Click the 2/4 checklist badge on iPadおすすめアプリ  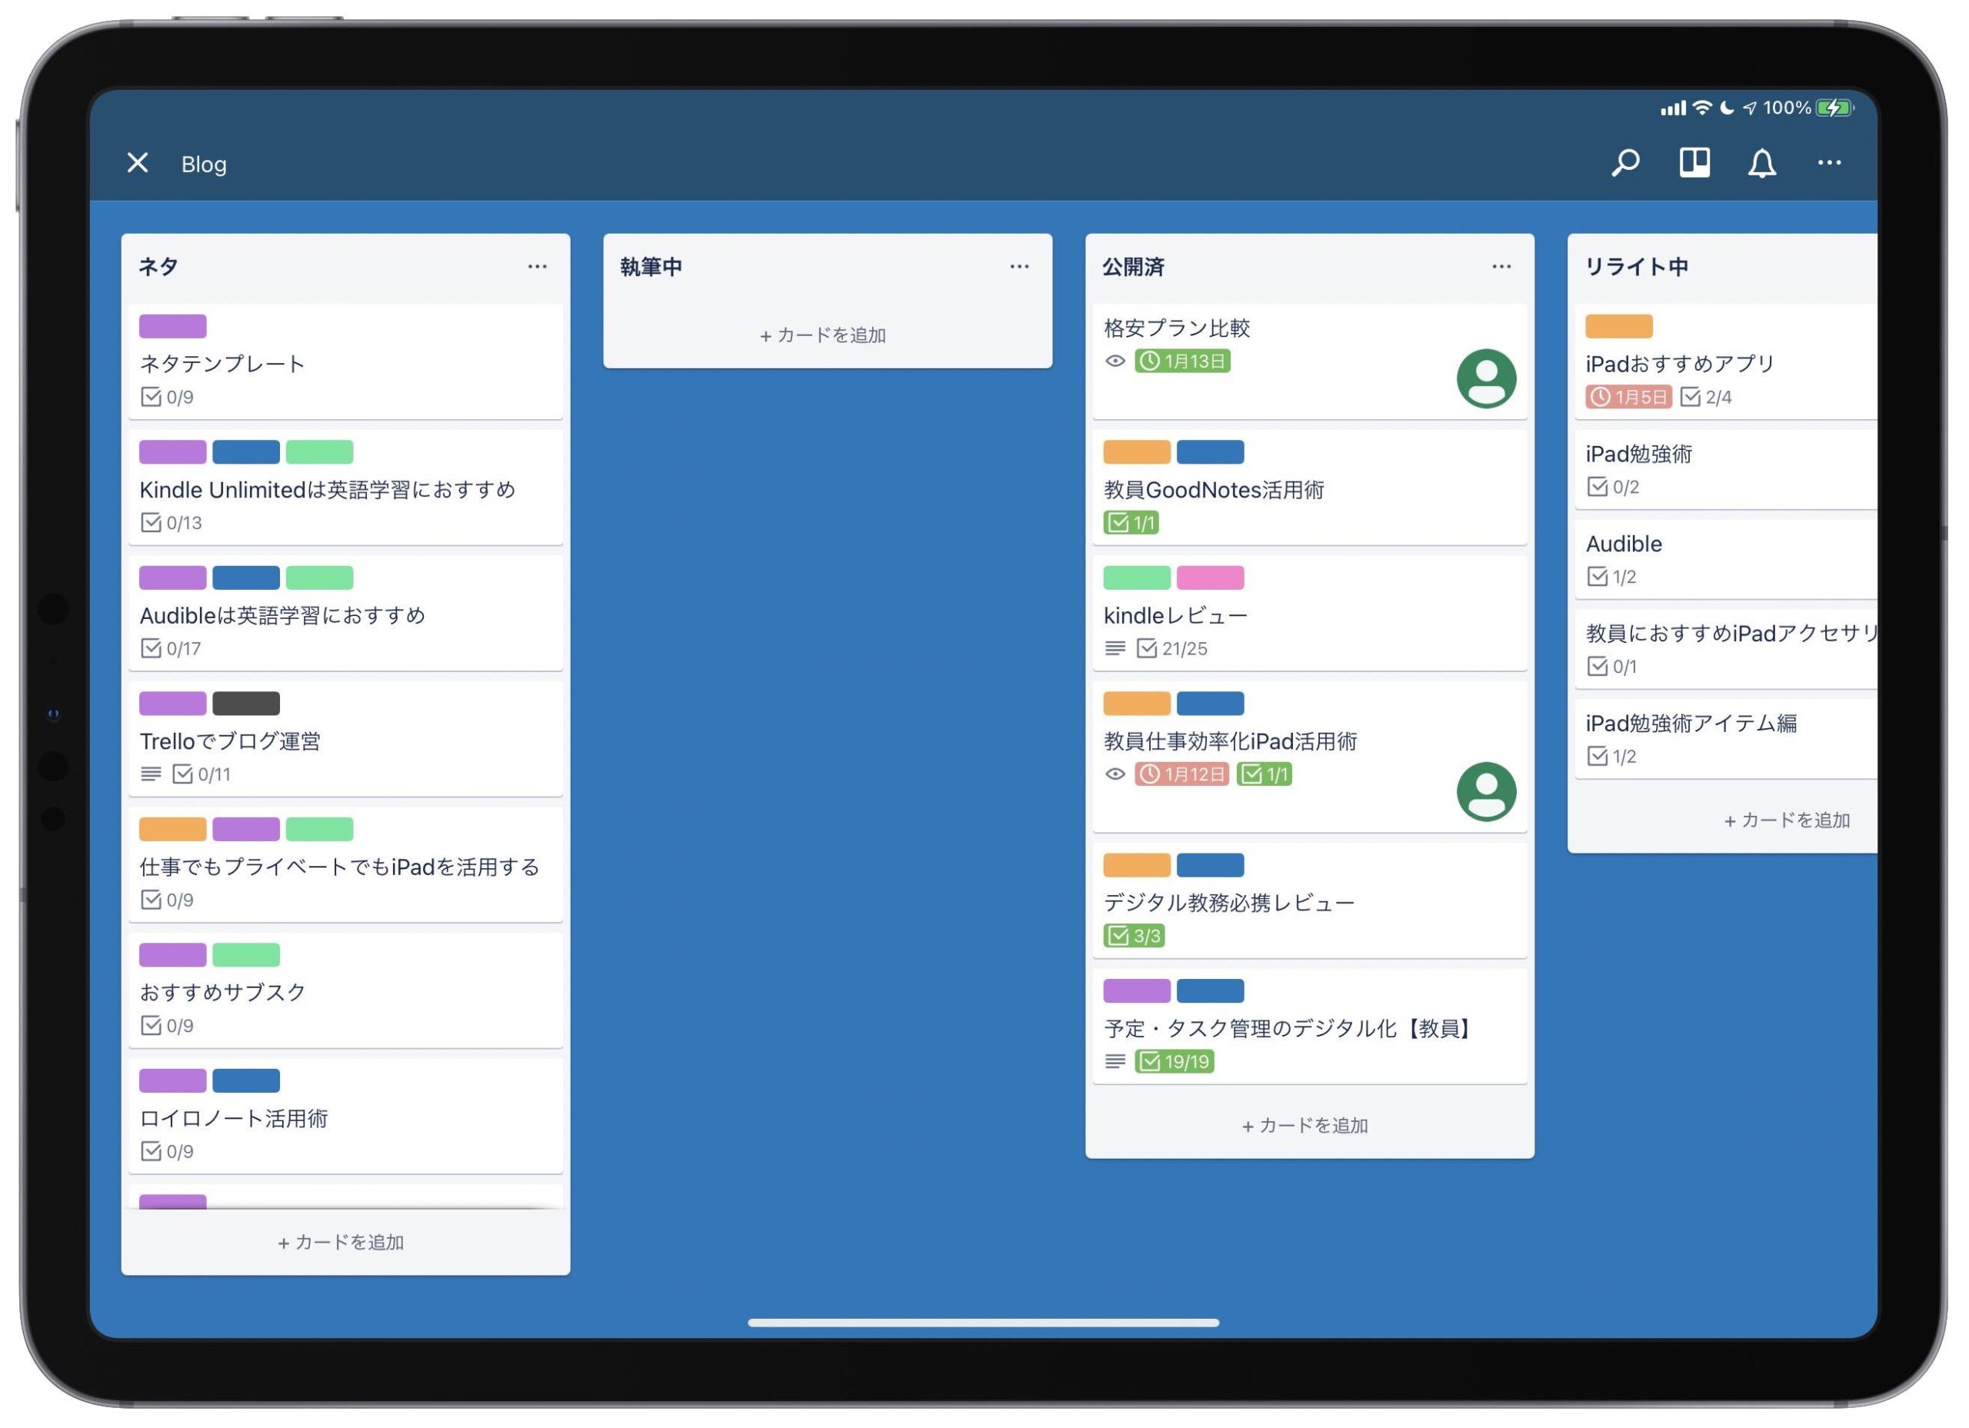[1707, 398]
